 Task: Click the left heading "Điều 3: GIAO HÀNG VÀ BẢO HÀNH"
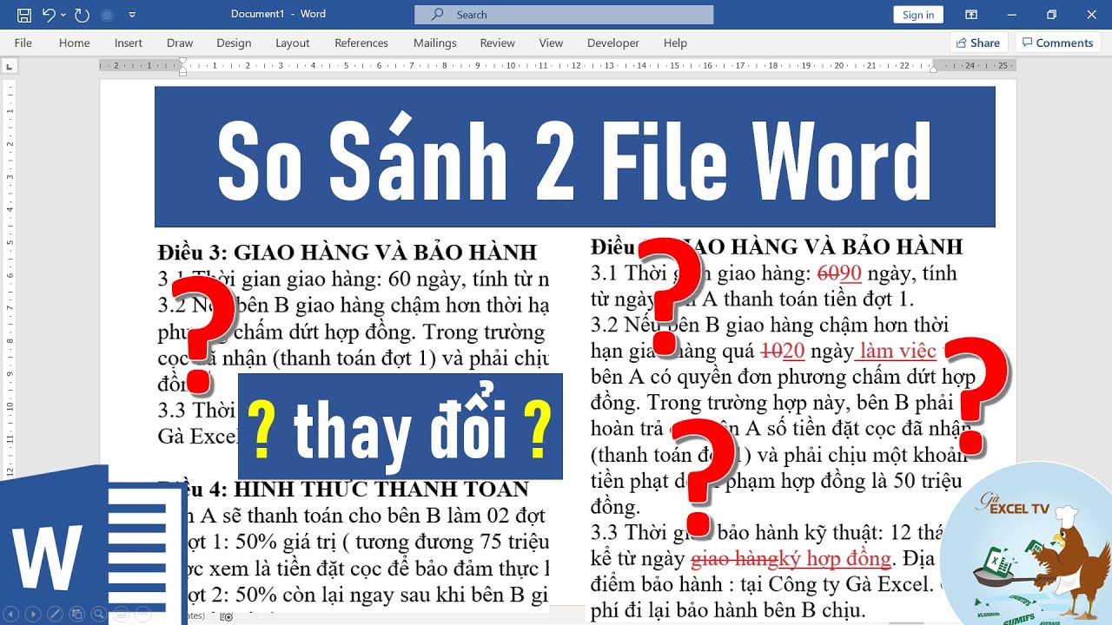347,253
